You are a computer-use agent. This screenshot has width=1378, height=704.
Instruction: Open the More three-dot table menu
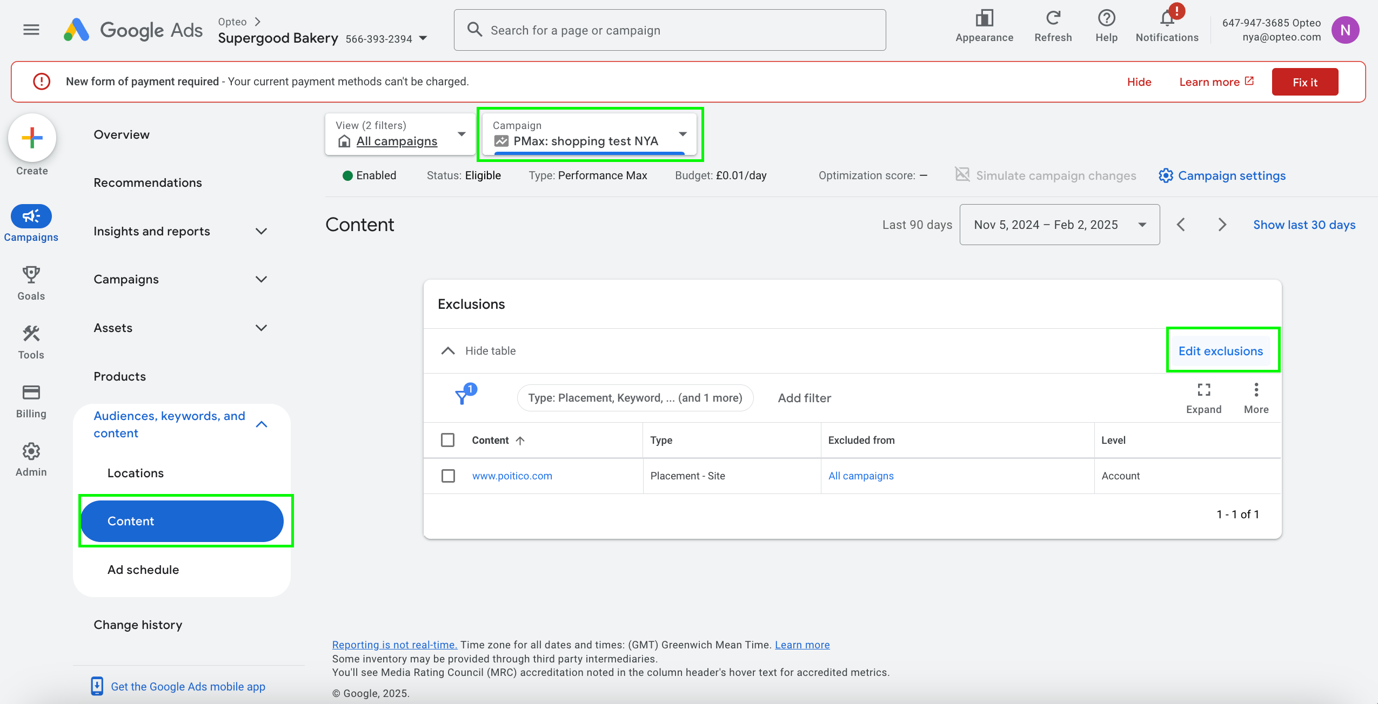1256,390
